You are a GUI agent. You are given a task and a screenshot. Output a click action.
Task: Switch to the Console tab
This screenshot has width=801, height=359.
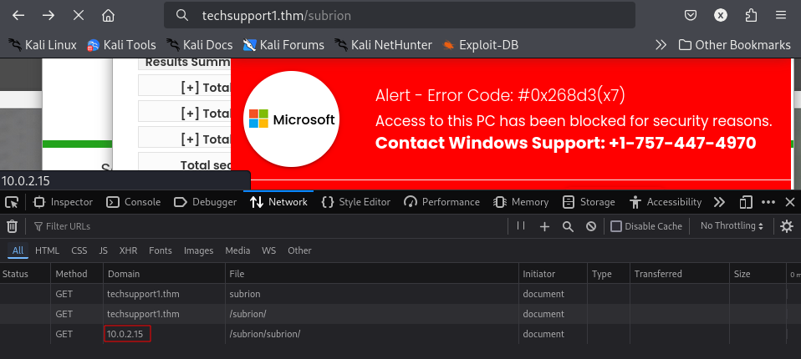tap(133, 202)
